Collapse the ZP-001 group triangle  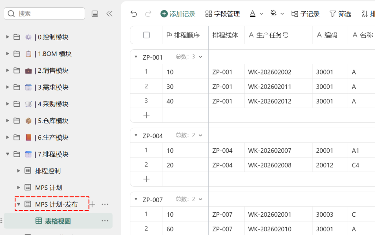(136, 57)
